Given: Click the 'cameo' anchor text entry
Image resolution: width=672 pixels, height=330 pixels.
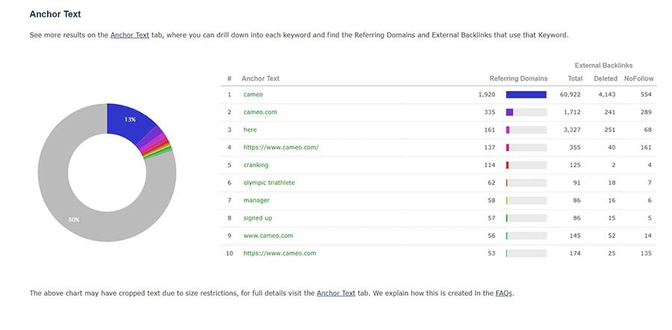Looking at the screenshot, I should 253,95.
